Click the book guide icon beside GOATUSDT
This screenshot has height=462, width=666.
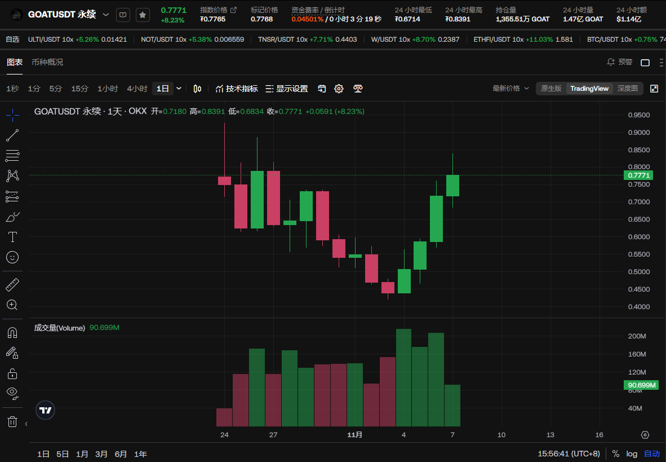pyautogui.click(x=123, y=15)
